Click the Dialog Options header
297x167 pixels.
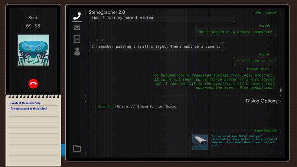(x=261, y=101)
